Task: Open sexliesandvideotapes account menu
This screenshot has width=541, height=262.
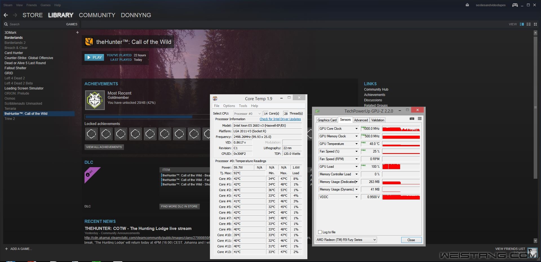Action: [x=491, y=5]
